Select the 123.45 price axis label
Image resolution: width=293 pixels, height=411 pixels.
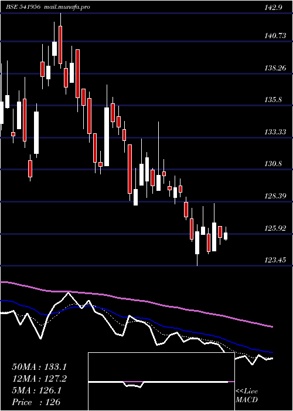[275, 260]
